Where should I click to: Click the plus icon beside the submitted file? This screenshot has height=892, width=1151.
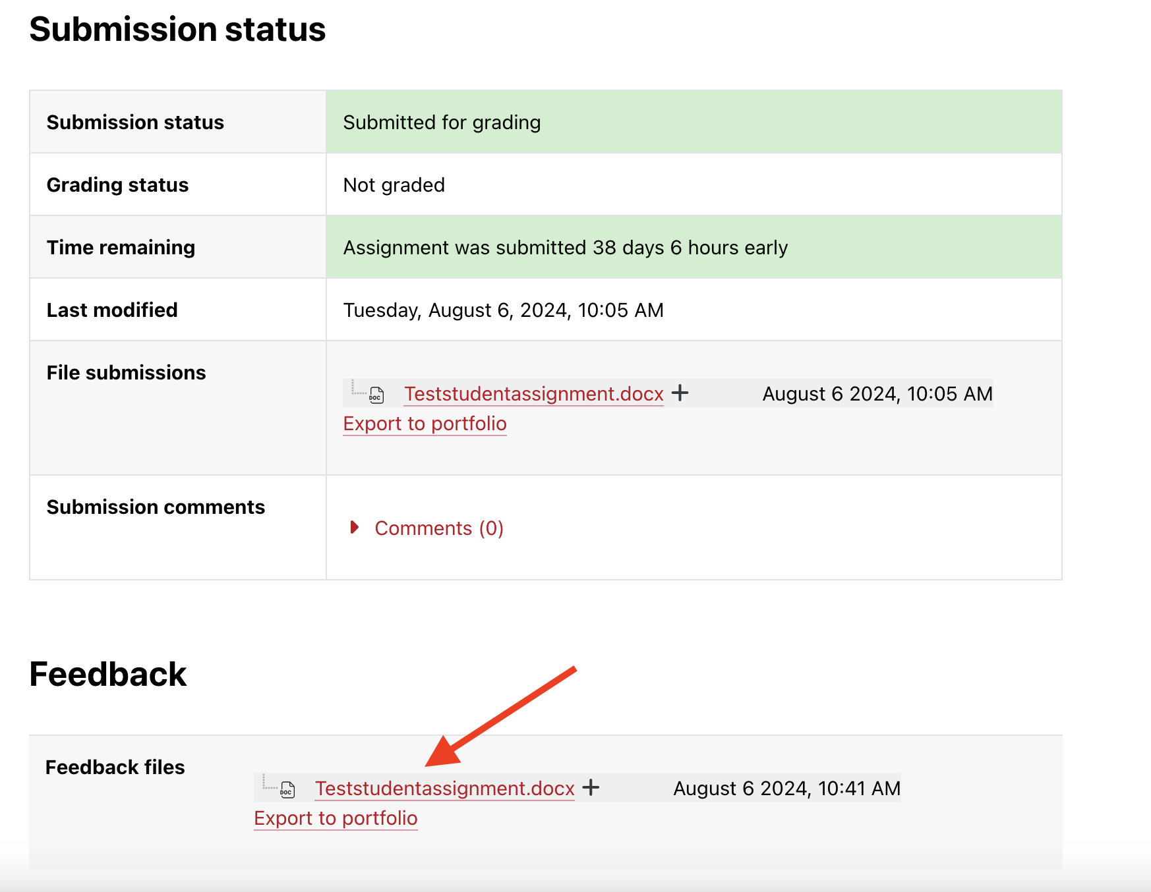[x=680, y=394]
